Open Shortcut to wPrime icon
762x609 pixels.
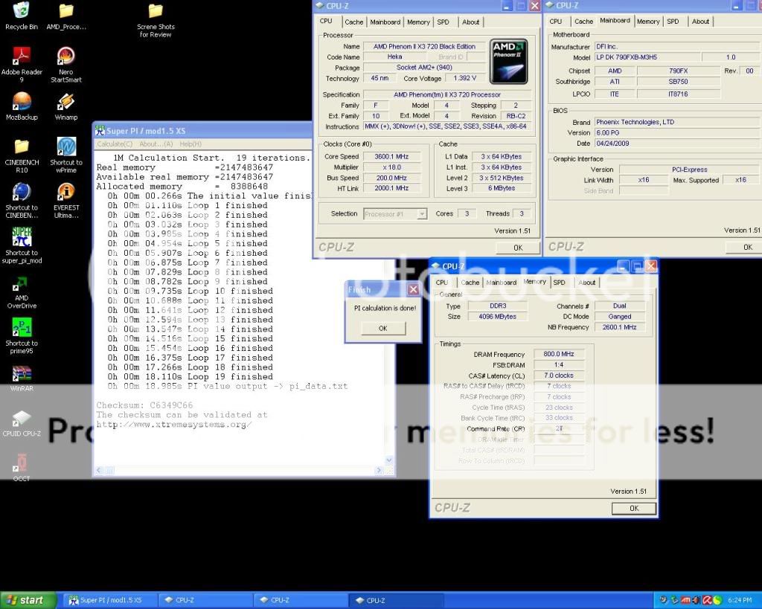(x=66, y=155)
